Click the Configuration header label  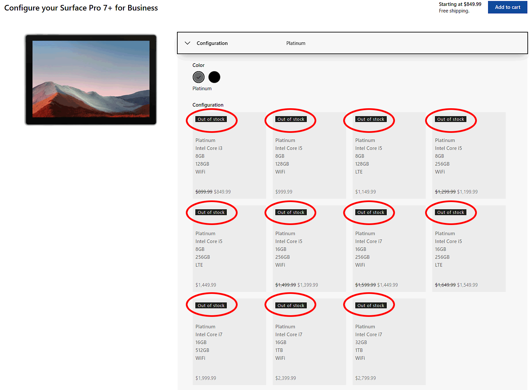pos(212,43)
